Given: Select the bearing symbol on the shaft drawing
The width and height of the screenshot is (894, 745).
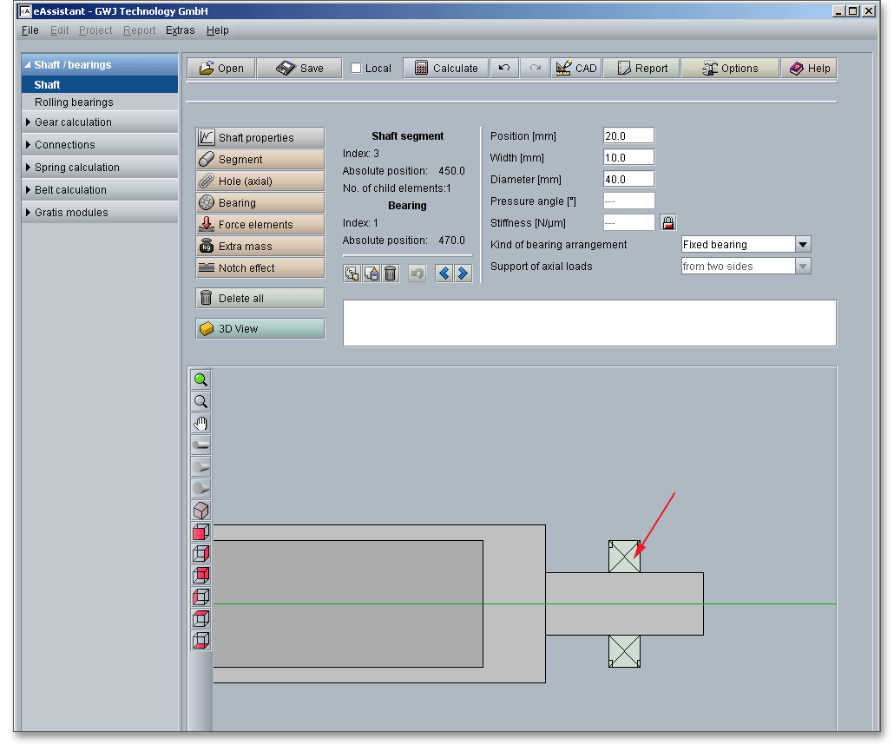Looking at the screenshot, I should pyautogui.click(x=624, y=557).
